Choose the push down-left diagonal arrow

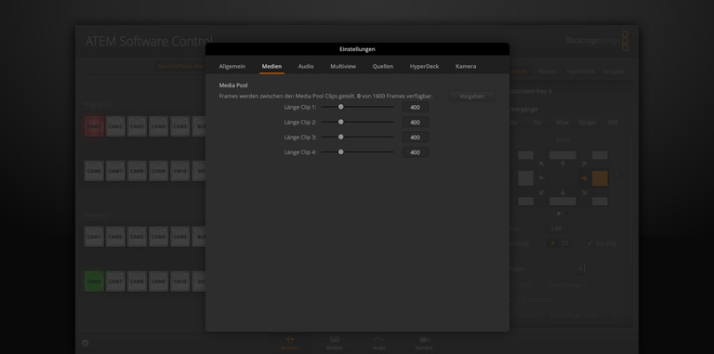point(541,192)
